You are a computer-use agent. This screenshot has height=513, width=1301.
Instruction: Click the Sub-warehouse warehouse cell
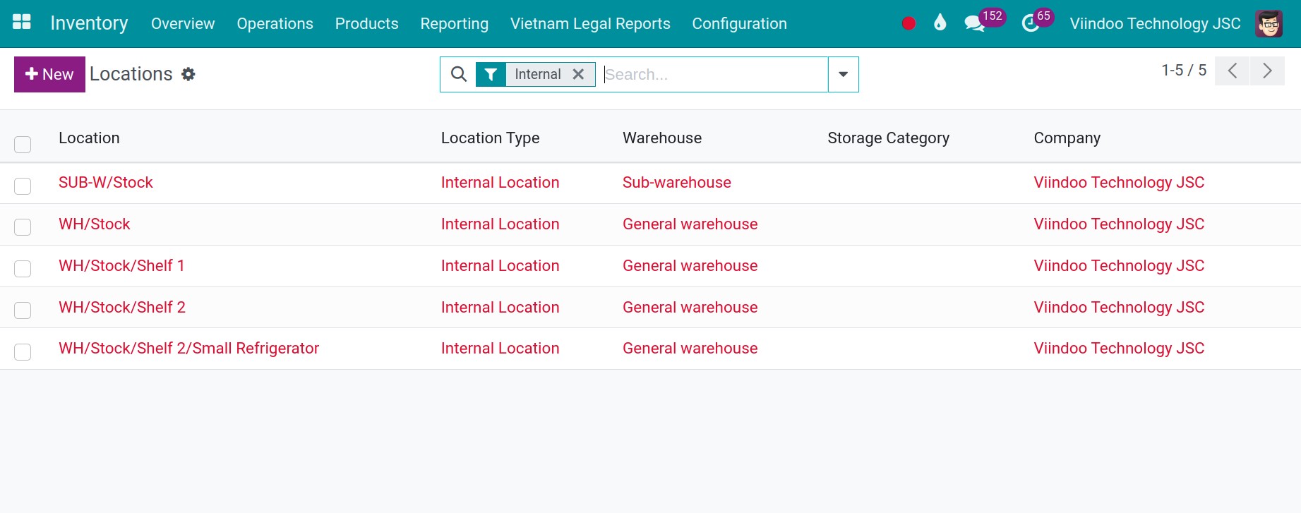[x=677, y=183]
